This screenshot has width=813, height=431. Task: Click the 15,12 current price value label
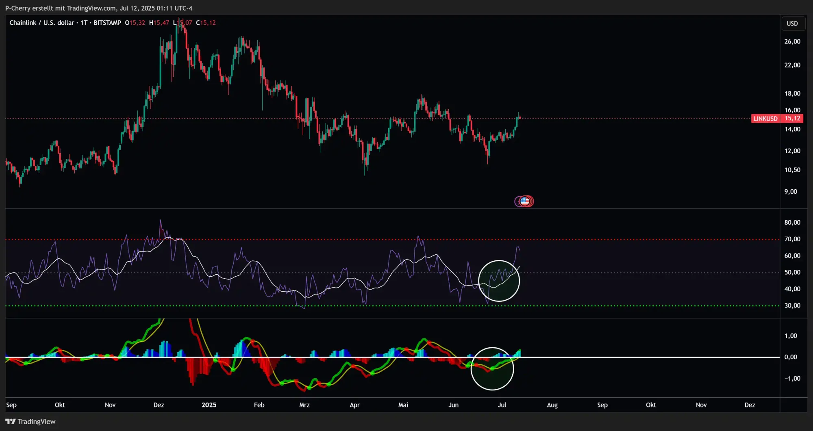point(792,119)
